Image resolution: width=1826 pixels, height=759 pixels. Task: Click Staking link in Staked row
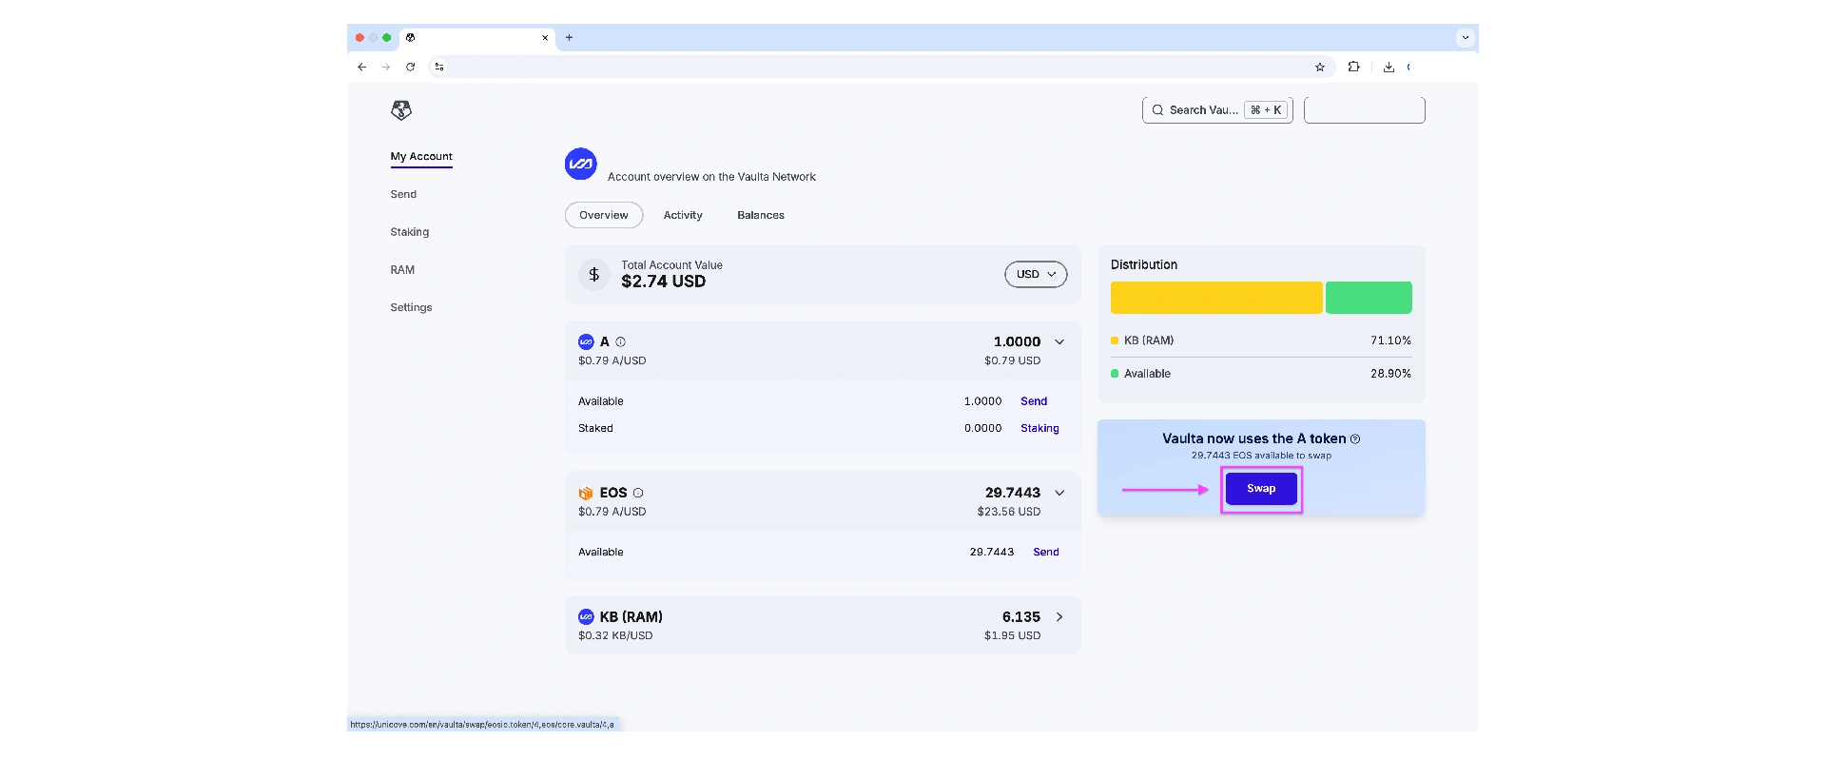pyautogui.click(x=1039, y=428)
